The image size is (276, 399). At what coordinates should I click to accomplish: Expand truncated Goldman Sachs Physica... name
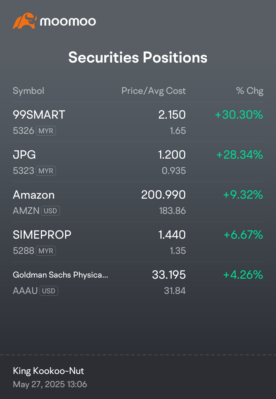(x=60, y=275)
